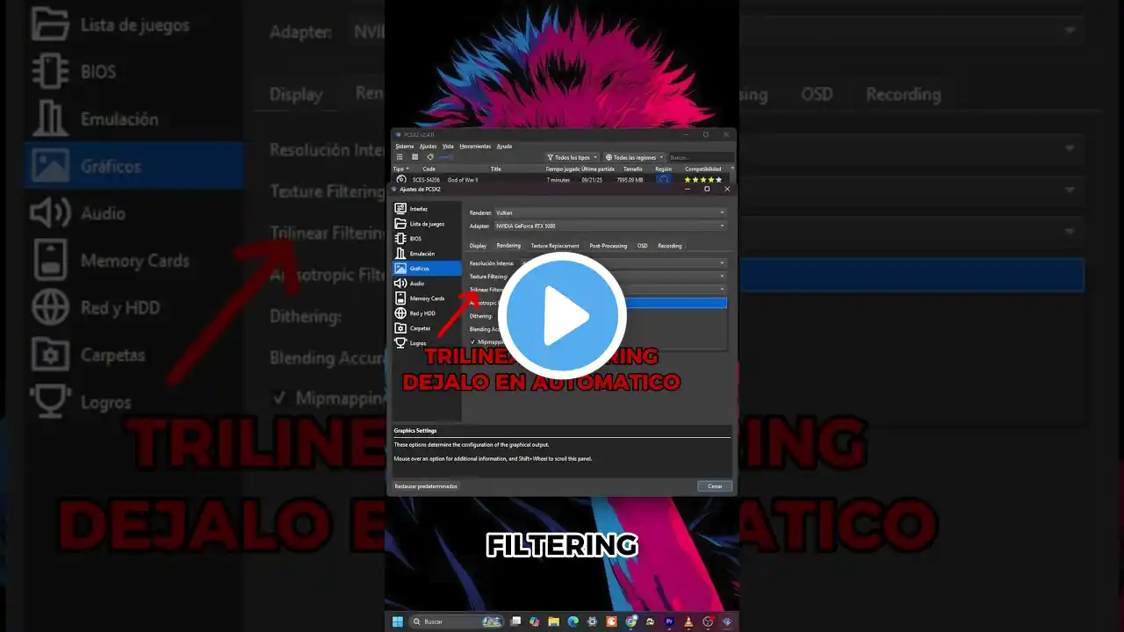The height and width of the screenshot is (632, 1124).
Task: Open the Carpetas folder settings icon
Action: coord(400,328)
